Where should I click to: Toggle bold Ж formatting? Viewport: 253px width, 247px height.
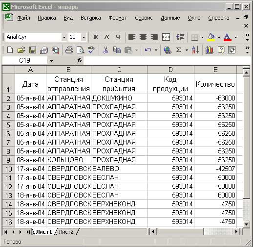pyautogui.click(x=96, y=37)
